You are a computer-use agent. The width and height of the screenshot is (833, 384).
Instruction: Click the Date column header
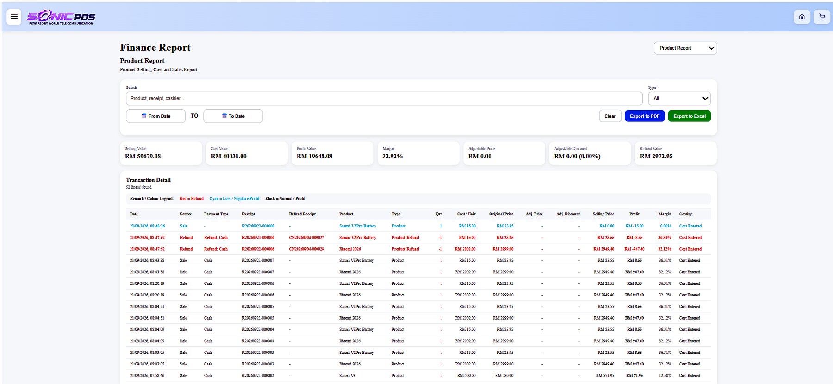(134, 214)
